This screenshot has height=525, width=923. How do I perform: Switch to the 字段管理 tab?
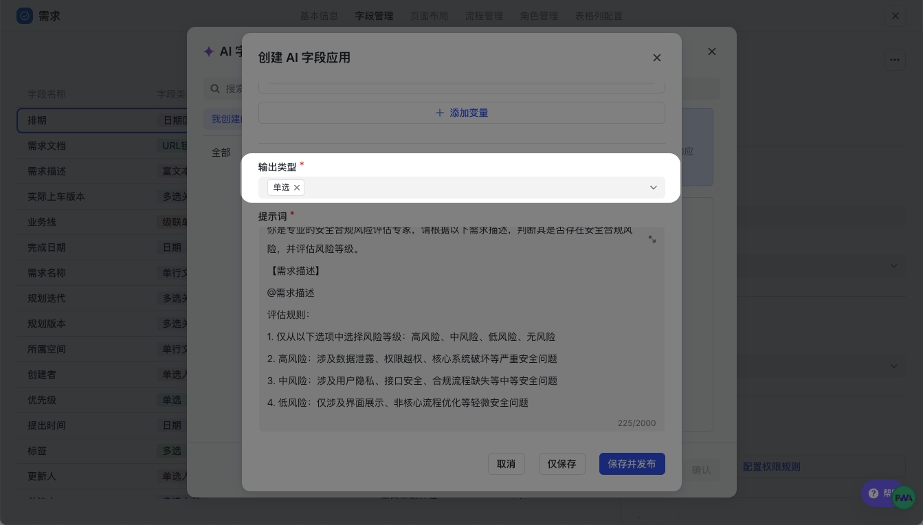pos(374,16)
